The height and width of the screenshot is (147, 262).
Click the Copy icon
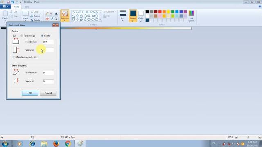coord(11,16)
